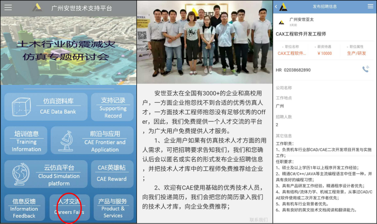Tap the salary value ￥10000
Screen dimensions: 377x224
coord(324,53)
